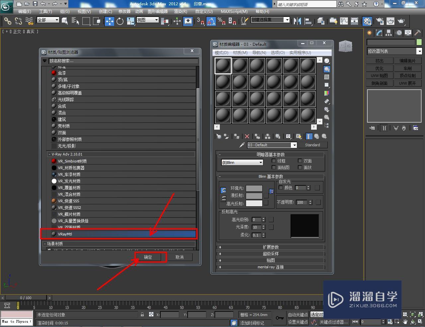
Task: Open the Hierarchy panel tab
Action: tap(389, 33)
